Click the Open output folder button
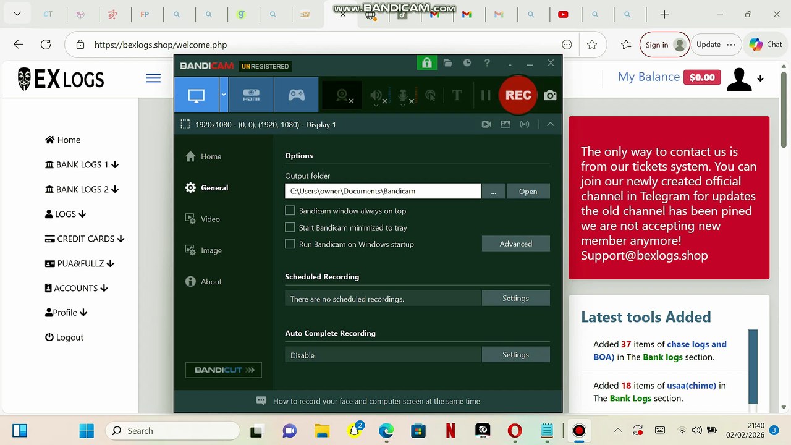This screenshot has width=791, height=445. (528, 191)
